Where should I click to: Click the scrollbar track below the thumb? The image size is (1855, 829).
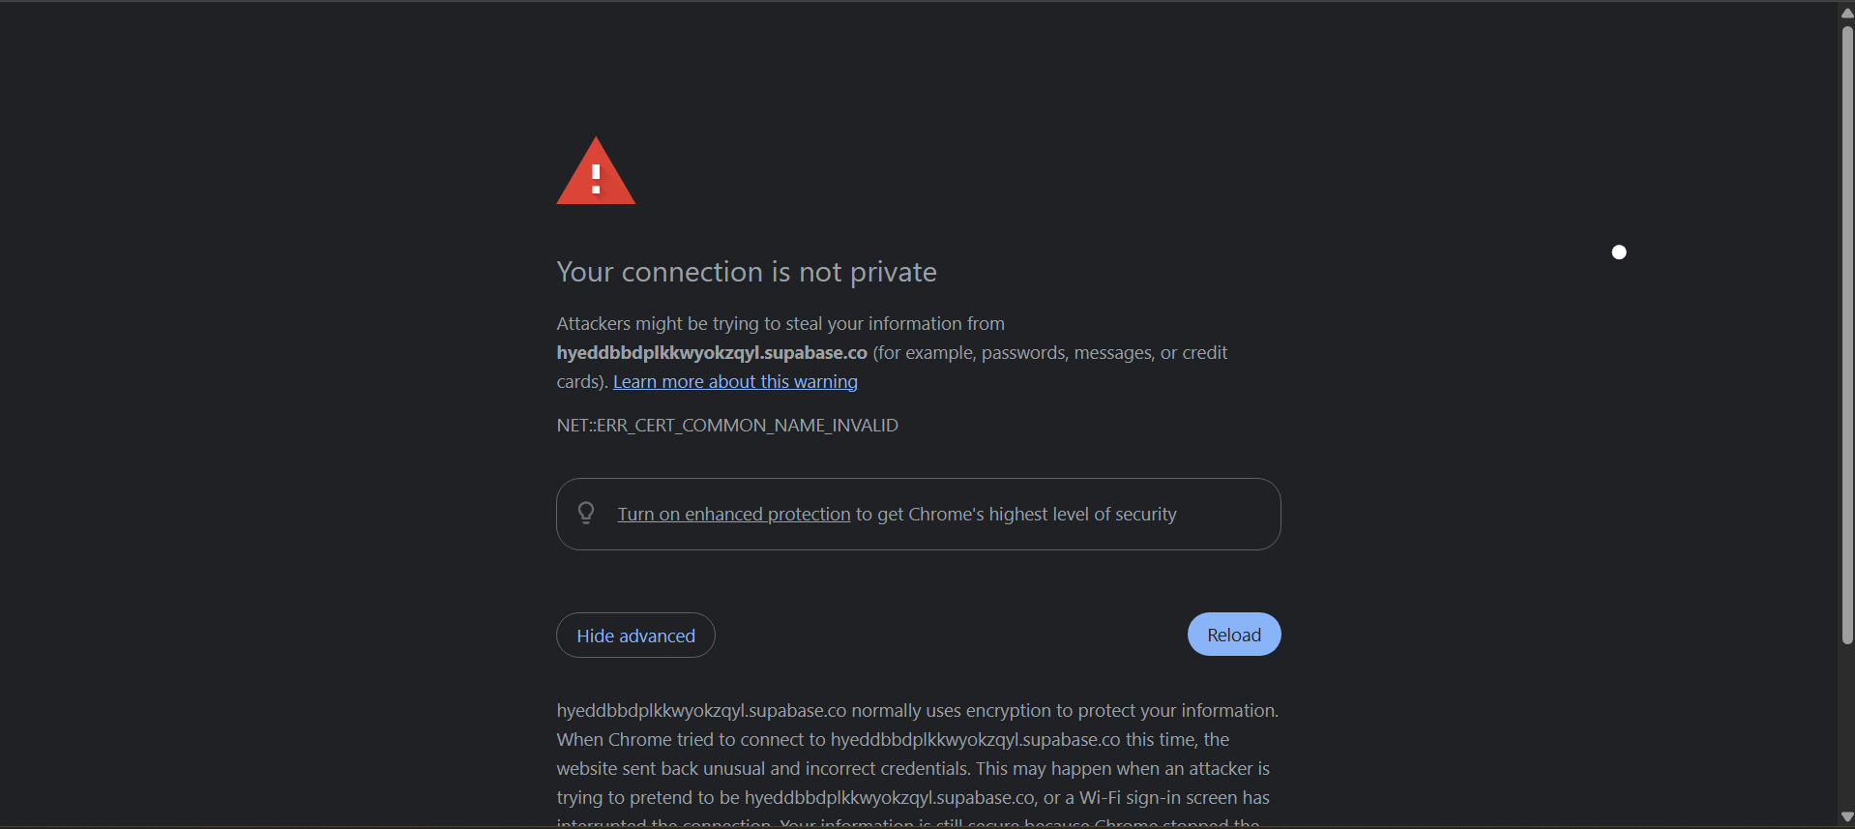[x=1847, y=725]
